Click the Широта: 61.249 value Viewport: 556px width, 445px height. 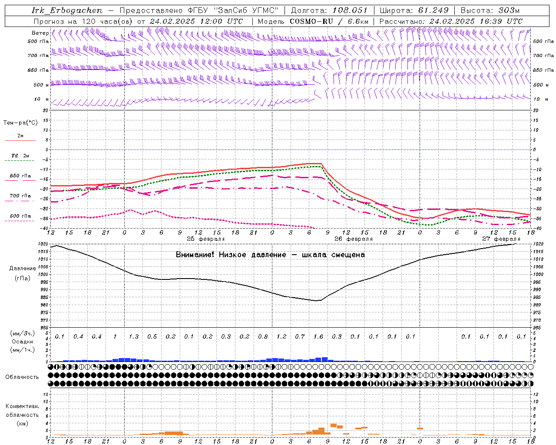point(414,10)
